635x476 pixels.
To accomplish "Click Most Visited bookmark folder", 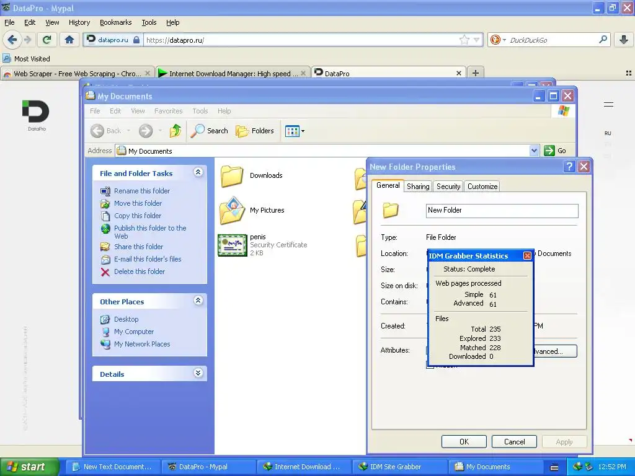I will click(27, 59).
